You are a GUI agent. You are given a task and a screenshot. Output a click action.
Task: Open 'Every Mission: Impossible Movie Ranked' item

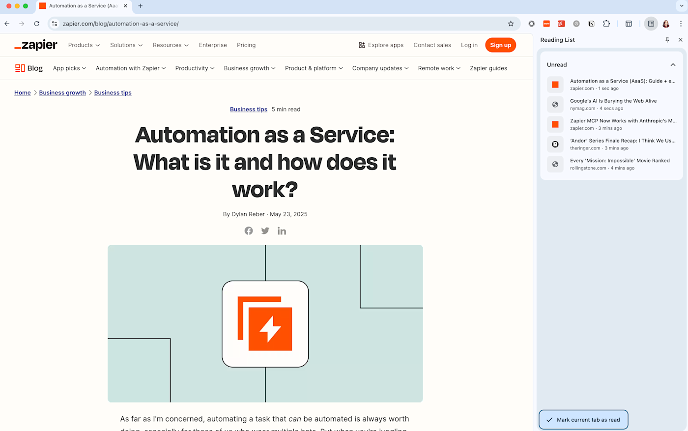point(612,164)
